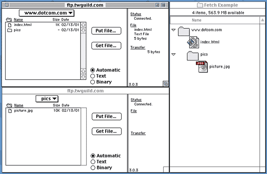The height and width of the screenshot is (174, 267).
Task: Click the 02/13/01 date of picture.jpg
Action: tap(71, 110)
